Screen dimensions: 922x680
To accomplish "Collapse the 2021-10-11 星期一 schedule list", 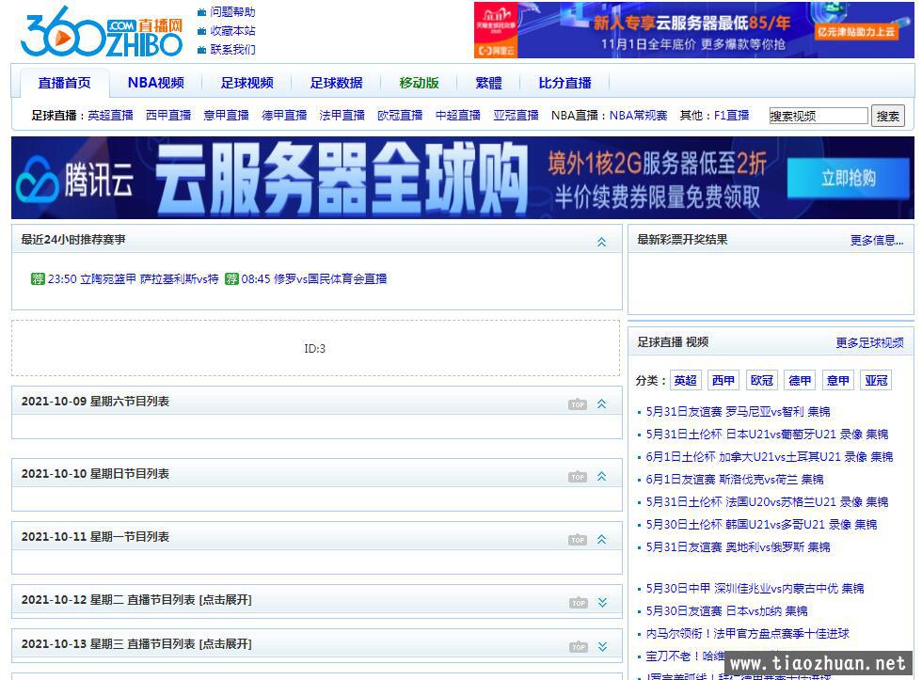I will point(601,539).
